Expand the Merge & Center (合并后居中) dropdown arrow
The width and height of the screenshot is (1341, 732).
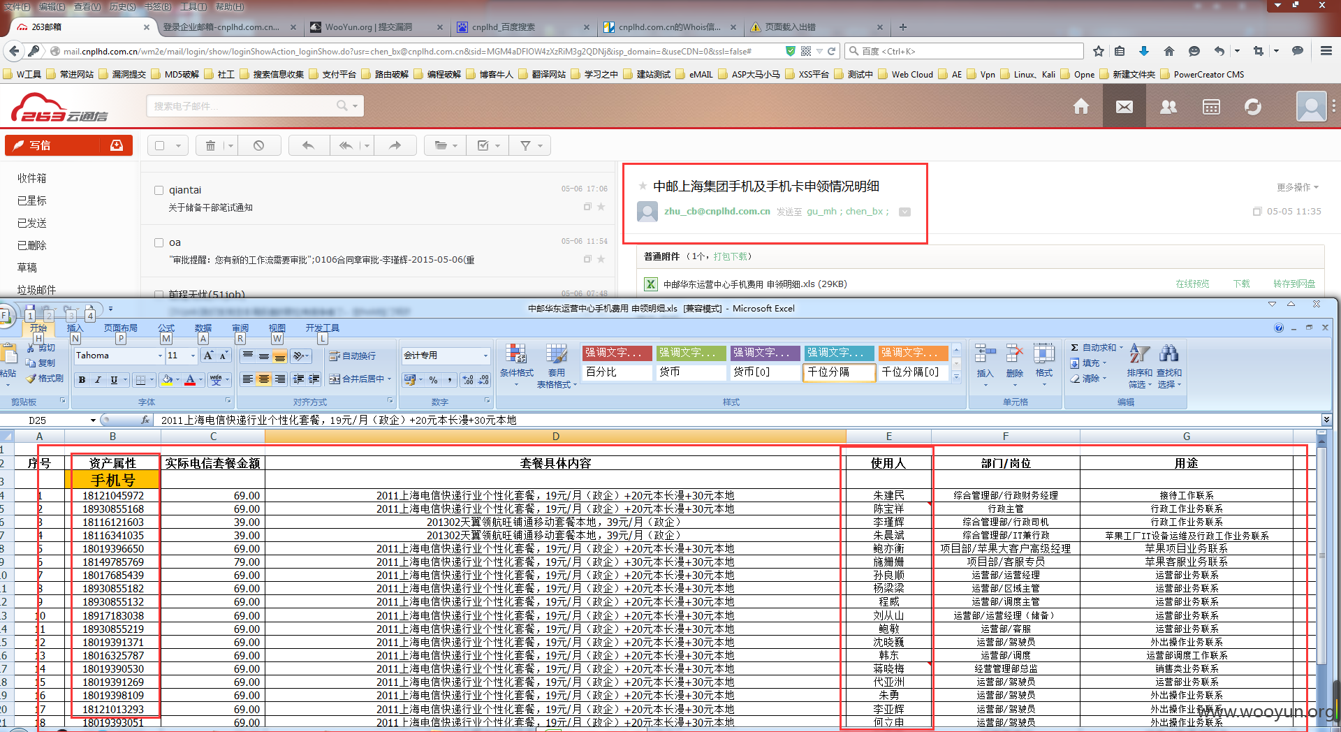389,379
